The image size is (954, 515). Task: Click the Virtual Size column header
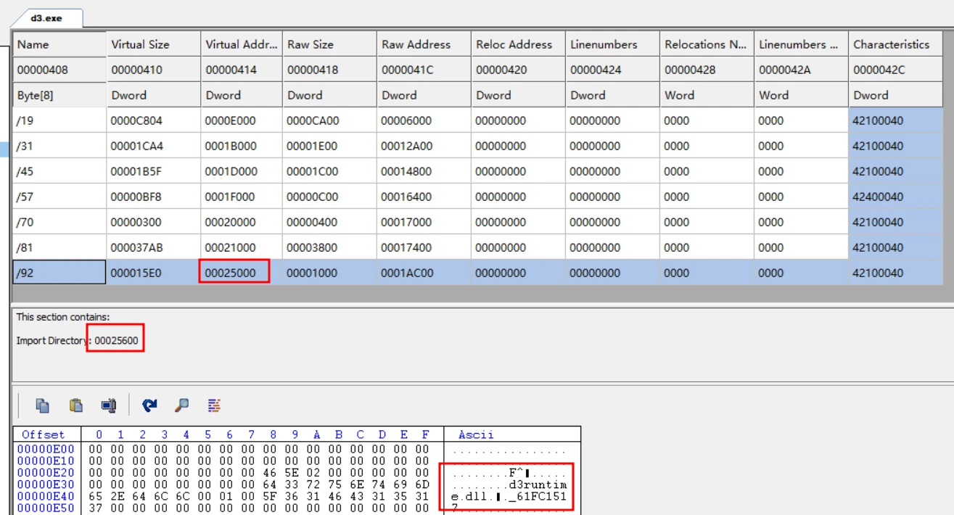(140, 44)
